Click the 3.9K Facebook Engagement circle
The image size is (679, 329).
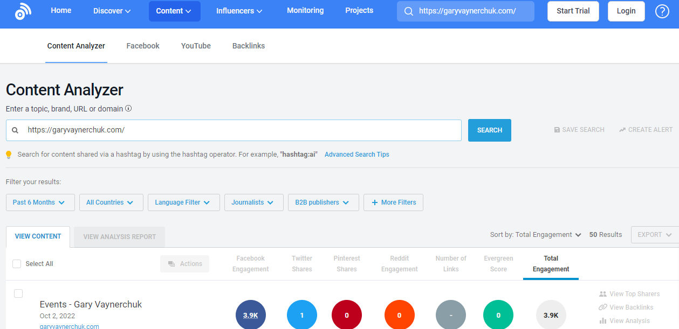click(x=251, y=315)
